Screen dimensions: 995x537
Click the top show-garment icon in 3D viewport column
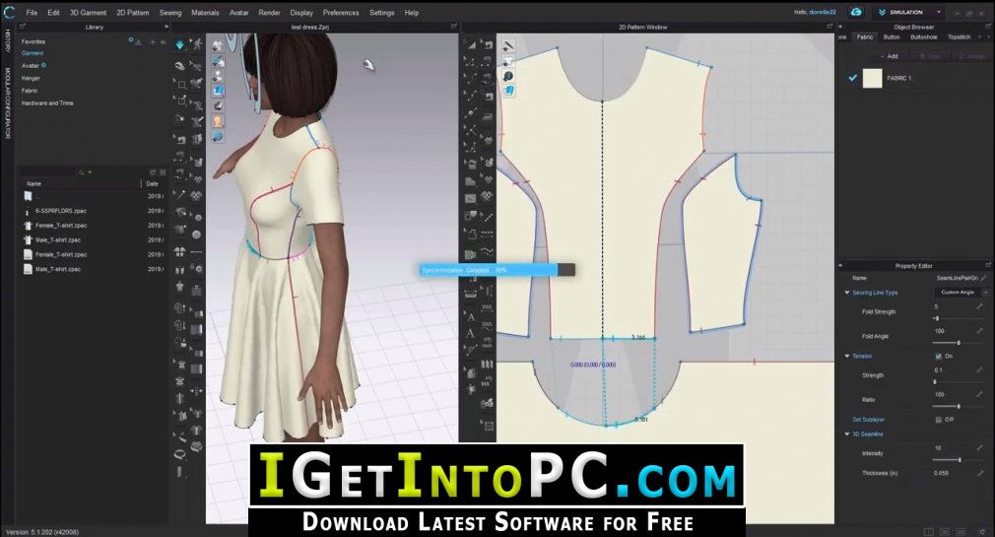point(218,45)
